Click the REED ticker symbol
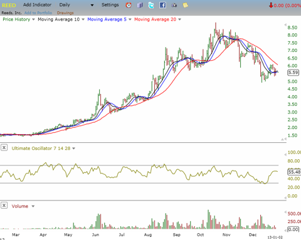Screen dimensions: 301x240 point(9,5)
